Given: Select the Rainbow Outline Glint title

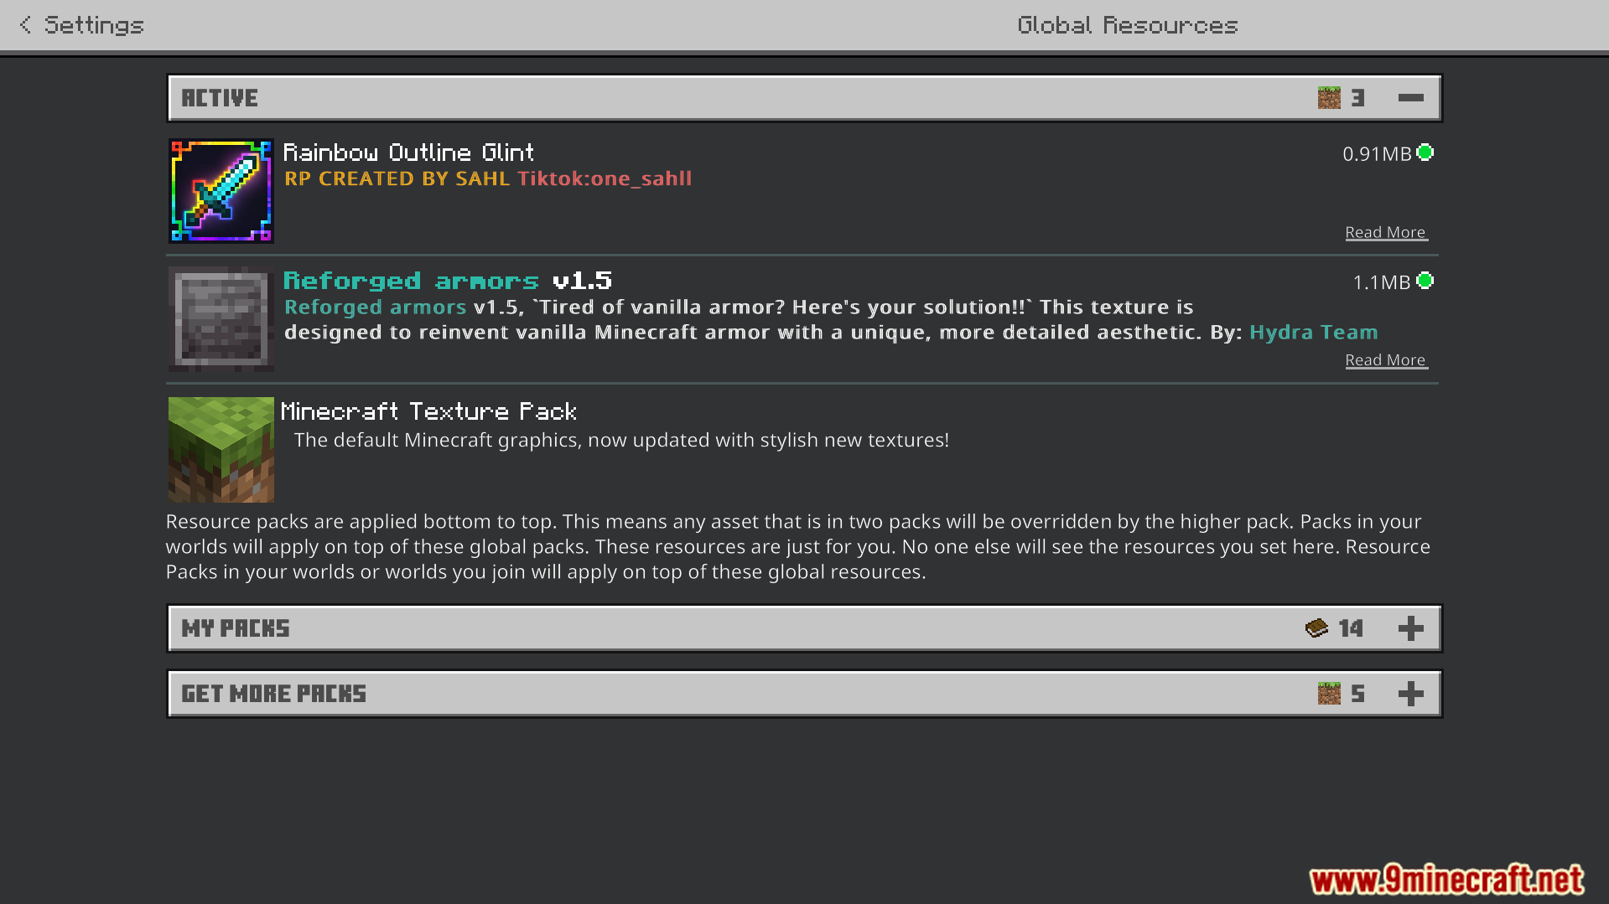Looking at the screenshot, I should pos(408,152).
